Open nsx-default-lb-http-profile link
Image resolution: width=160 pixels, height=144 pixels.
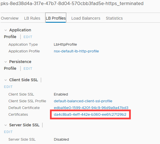coord(76,51)
